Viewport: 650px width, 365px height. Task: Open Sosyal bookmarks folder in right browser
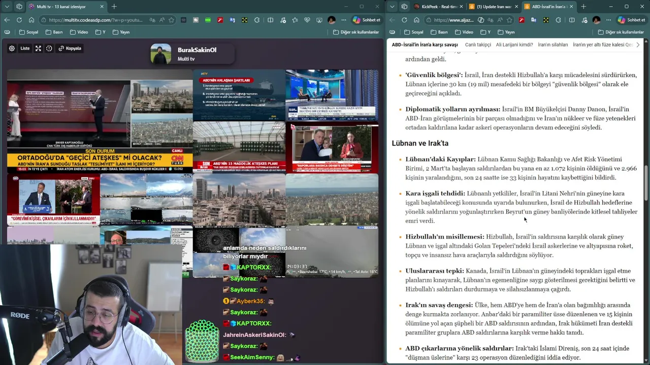pyautogui.click(x=414, y=32)
